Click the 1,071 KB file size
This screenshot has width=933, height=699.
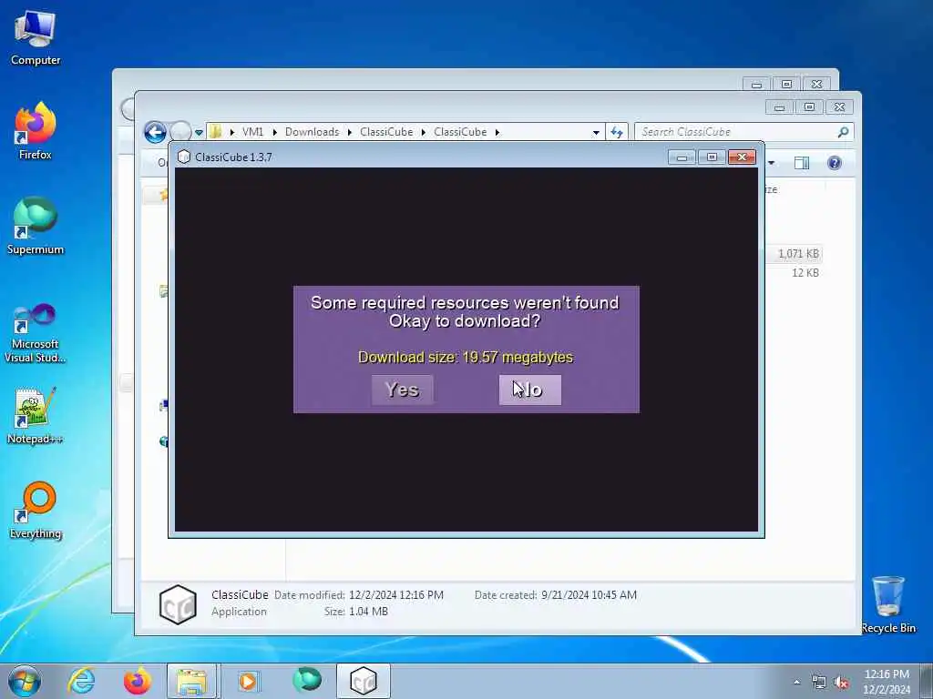[798, 254]
